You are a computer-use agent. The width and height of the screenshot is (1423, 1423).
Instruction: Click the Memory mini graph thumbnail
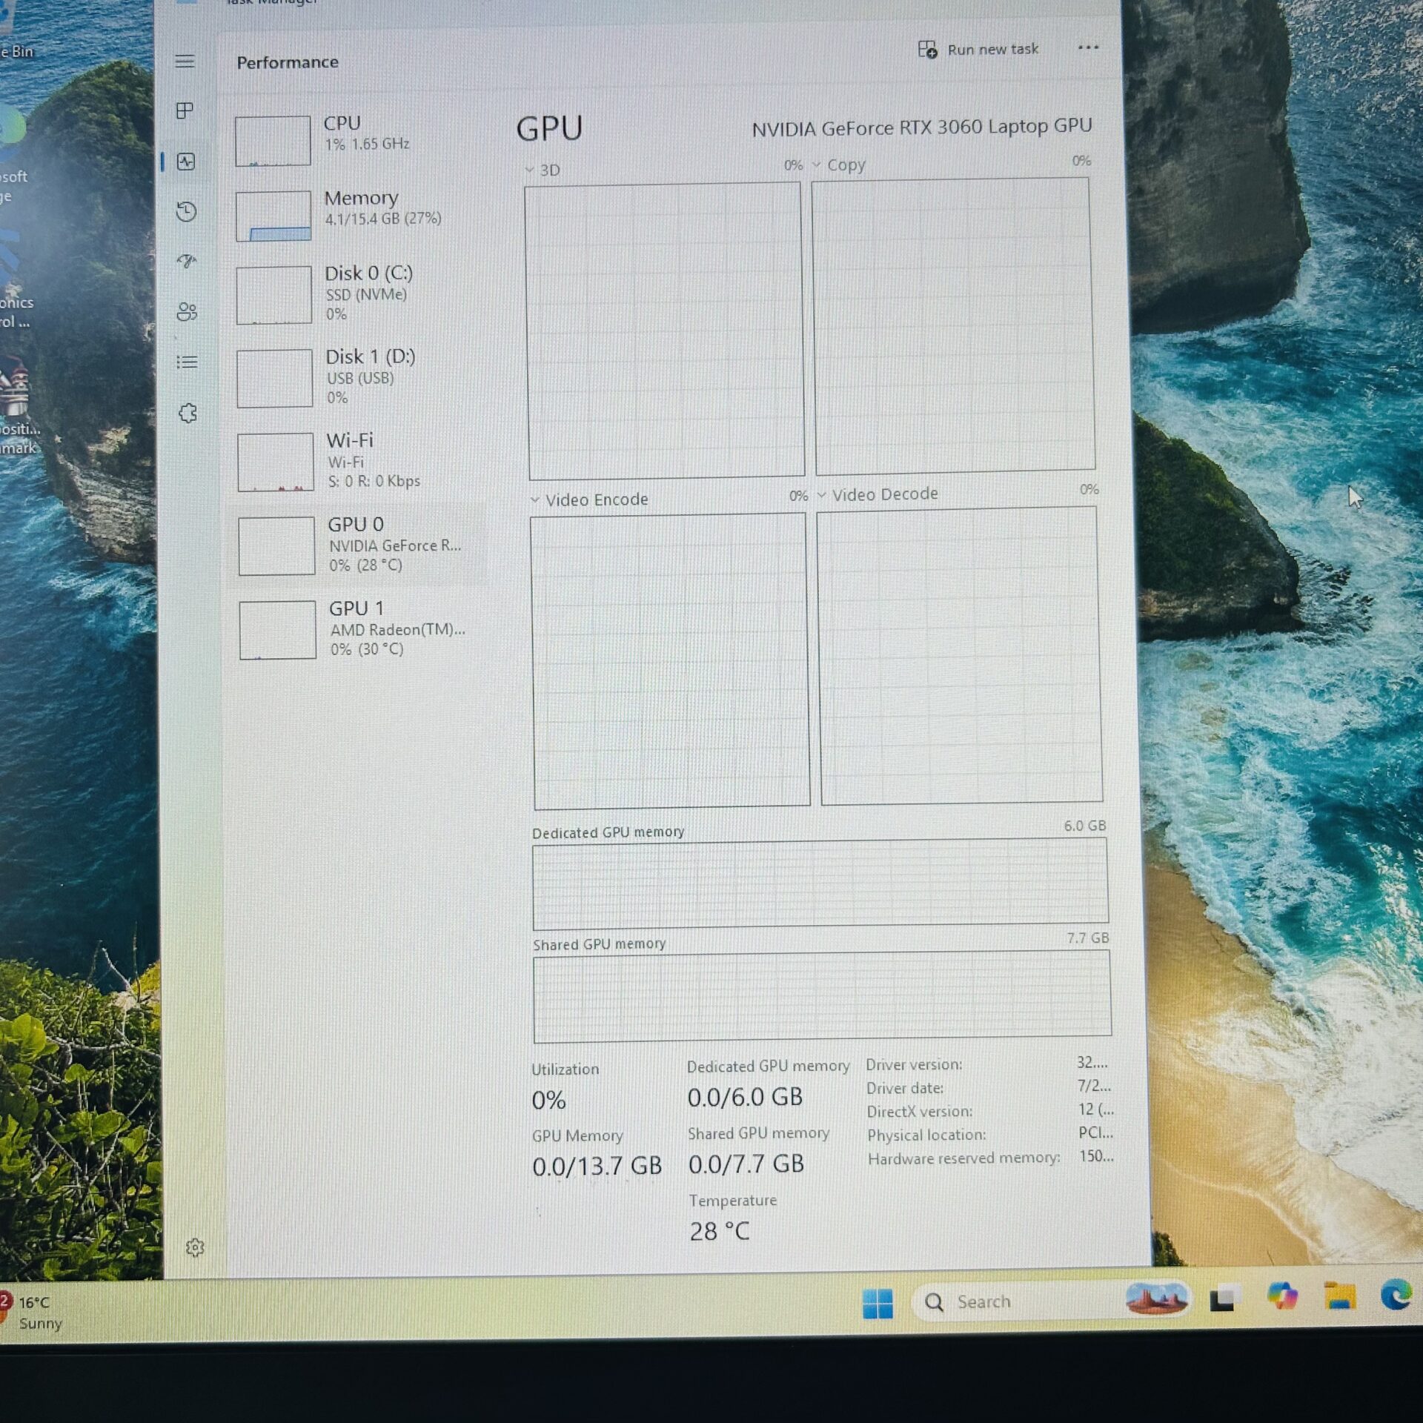pyautogui.click(x=273, y=216)
